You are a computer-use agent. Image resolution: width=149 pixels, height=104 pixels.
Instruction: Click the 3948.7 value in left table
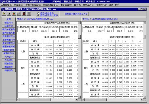[x=35, y=31]
